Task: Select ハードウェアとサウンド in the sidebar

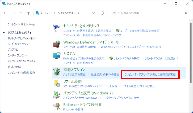Action: click(x=19, y=44)
